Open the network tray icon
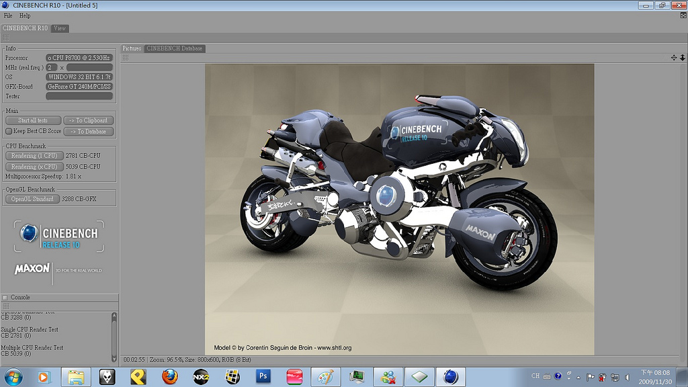The width and height of the screenshot is (688, 387). [x=615, y=377]
